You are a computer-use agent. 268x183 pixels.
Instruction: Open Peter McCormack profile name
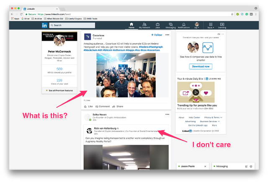[59, 51]
